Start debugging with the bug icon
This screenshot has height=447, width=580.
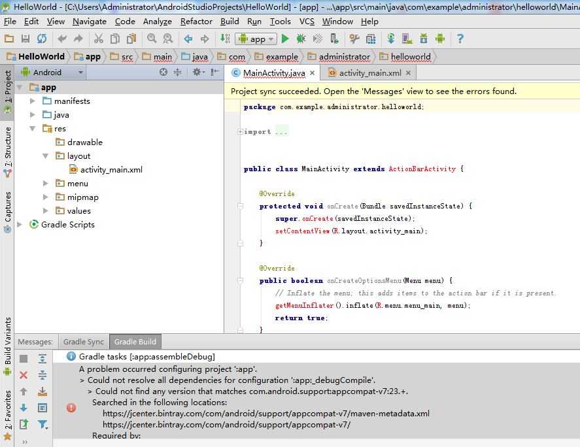tap(301, 39)
